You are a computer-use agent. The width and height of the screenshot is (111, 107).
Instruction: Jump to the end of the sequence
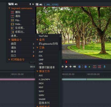(x=74, y=67)
